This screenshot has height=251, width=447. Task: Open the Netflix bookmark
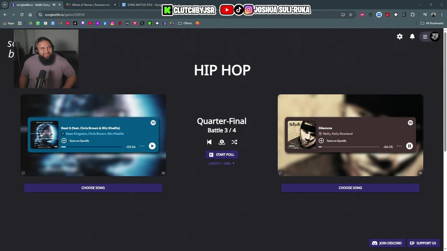120,23
